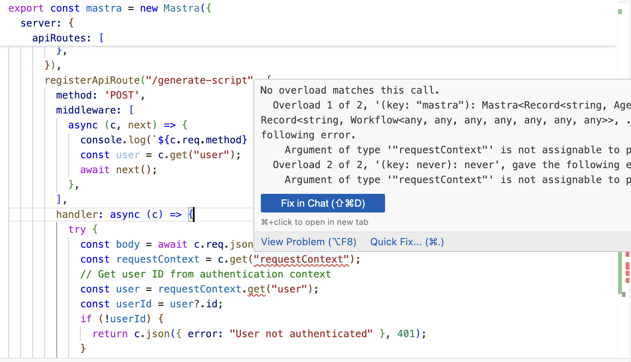This screenshot has height=362, width=631.
Task: Click the 'POST' method value
Action: pos(122,95)
